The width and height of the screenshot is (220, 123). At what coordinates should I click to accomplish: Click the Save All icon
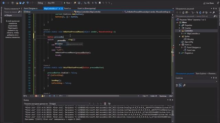(x=24, y=3)
